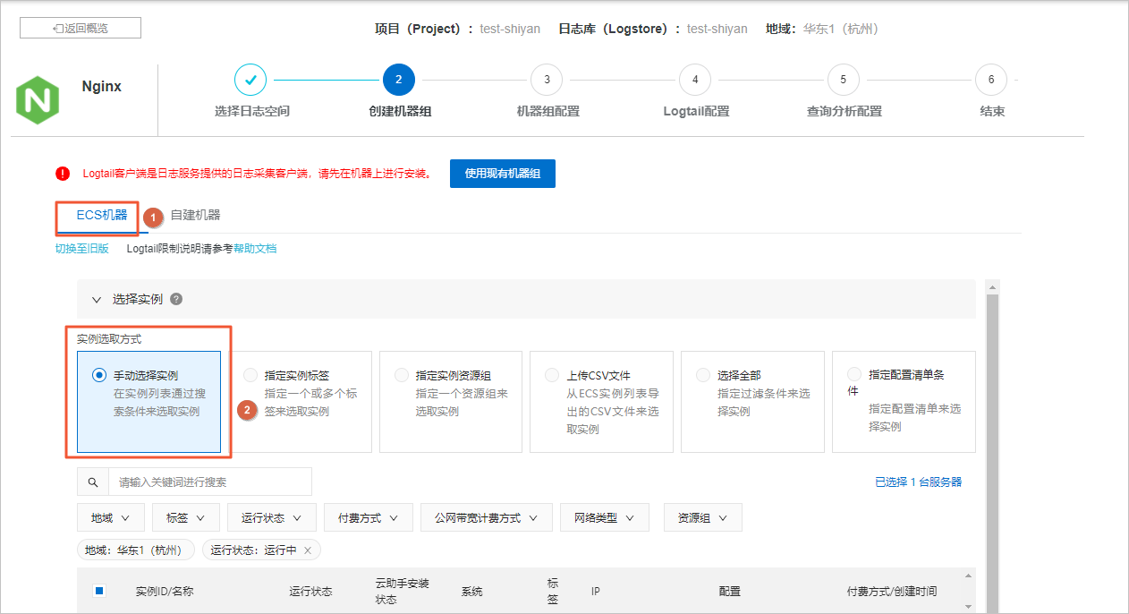
Task: Click the 云助手安装状态 column header
Action: point(402,592)
